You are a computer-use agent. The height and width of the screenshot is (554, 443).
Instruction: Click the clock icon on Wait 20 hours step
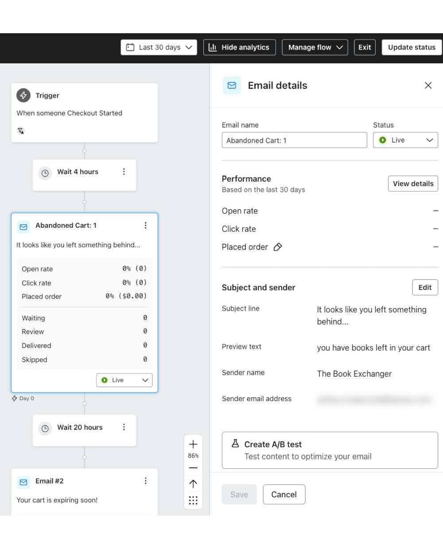tap(45, 429)
